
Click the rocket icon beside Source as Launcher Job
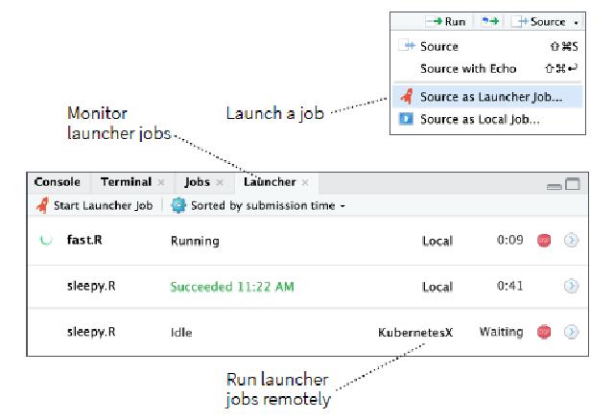(x=407, y=96)
